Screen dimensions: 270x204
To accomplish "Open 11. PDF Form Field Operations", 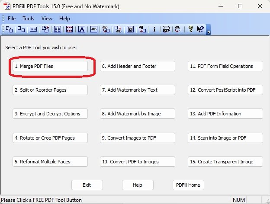I will [225, 66].
